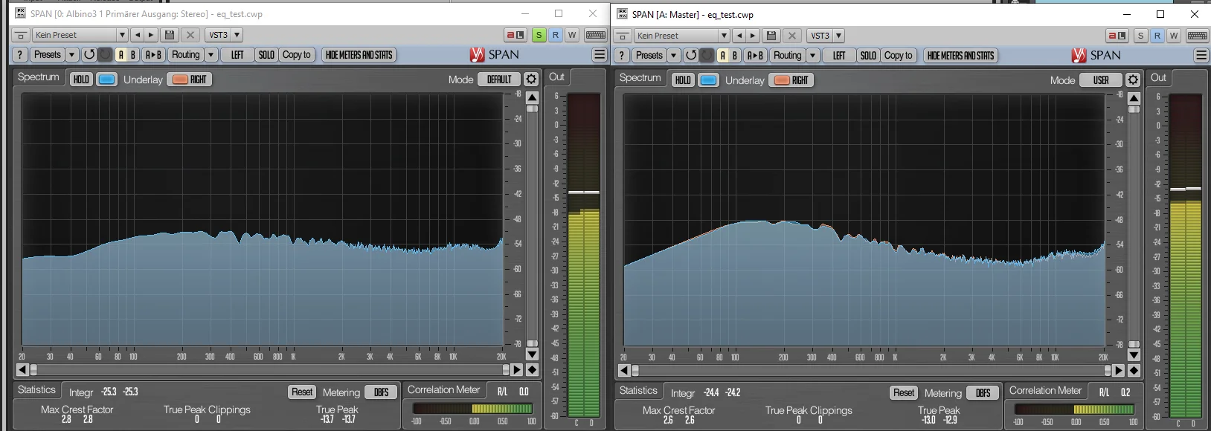Click the undo arrow in the Albino3 SPAN window
The image size is (1211, 431).
[x=89, y=54]
